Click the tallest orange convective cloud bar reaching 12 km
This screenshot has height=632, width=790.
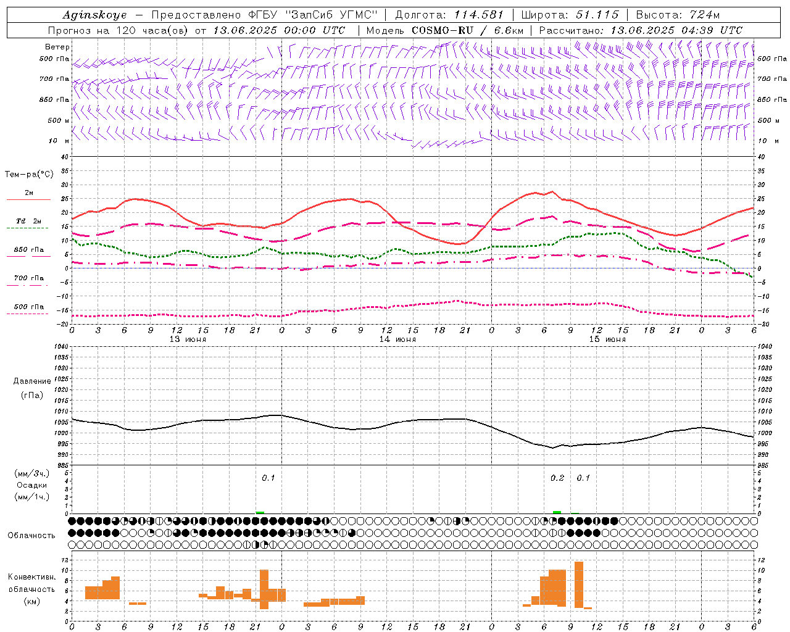click(579, 584)
